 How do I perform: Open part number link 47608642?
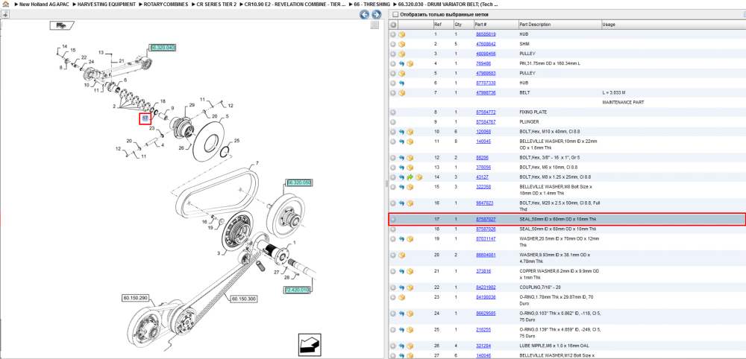point(486,44)
